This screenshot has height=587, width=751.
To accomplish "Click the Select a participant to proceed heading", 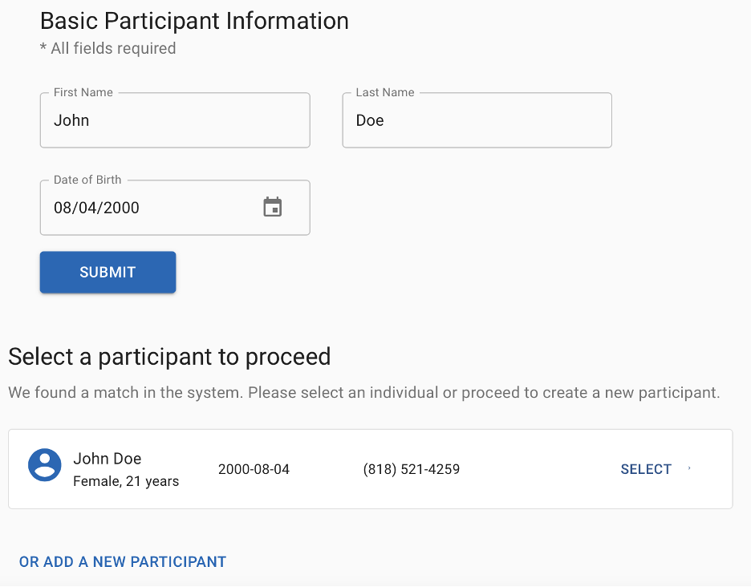I will click(170, 356).
